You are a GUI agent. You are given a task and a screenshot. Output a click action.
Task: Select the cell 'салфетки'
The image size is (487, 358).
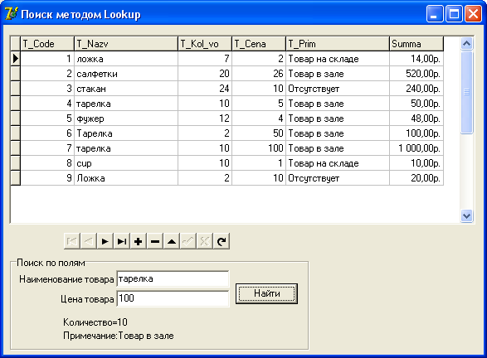(x=126, y=74)
